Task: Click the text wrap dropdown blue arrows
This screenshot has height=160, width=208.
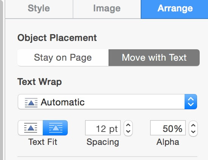Action: click(191, 102)
